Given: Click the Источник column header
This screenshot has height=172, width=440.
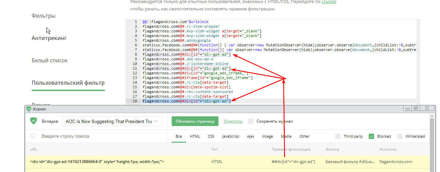Looking at the screenshot, I should (x=388, y=149).
